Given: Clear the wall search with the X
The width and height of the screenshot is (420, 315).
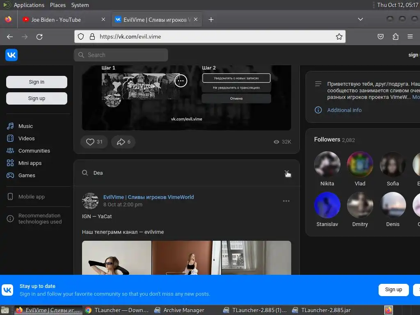Looking at the screenshot, I should (x=287, y=173).
